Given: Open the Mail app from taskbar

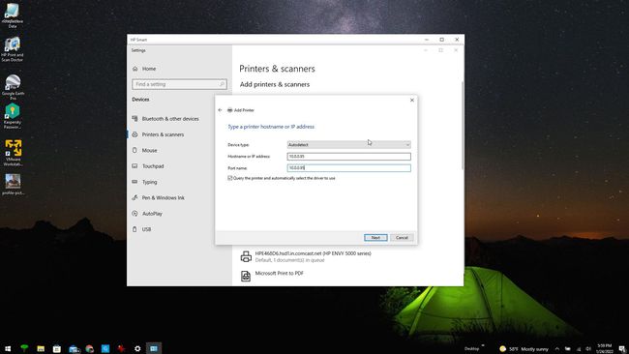Looking at the screenshot, I should click(x=74, y=349).
